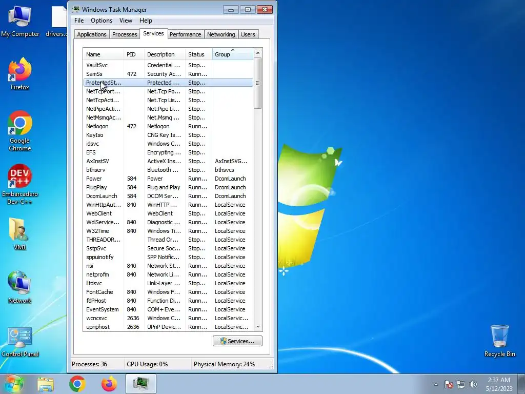Switch to the Networking tab
Viewport: 525px width, 394px height.
[221, 34]
